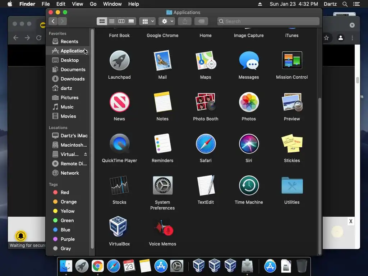Screen dimensions: 368x276
Task: Go back in Finder history
Action: 53,21
